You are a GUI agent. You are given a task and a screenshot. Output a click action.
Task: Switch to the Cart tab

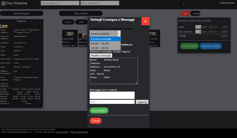pyautogui.click(x=185, y=13)
